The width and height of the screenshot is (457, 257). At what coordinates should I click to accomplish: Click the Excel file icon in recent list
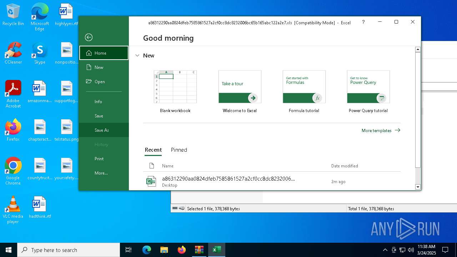pyautogui.click(x=151, y=181)
